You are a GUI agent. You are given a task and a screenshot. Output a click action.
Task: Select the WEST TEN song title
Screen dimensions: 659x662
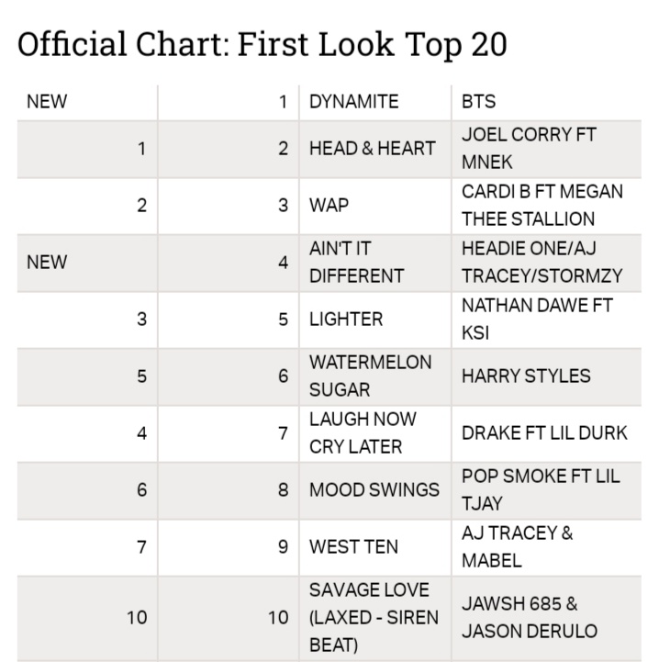coord(353,546)
